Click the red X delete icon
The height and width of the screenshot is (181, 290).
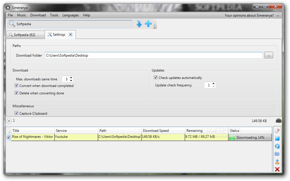(277, 169)
